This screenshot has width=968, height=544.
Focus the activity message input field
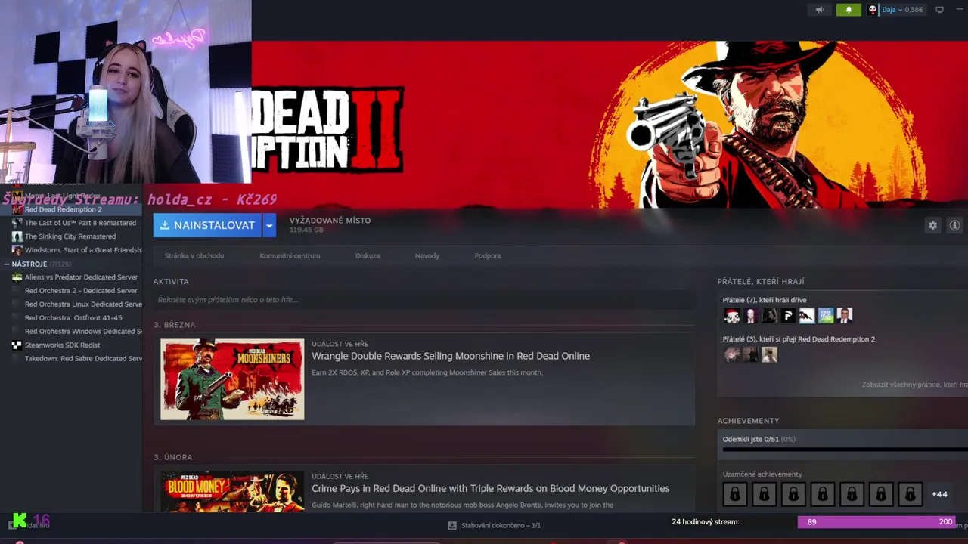point(423,300)
